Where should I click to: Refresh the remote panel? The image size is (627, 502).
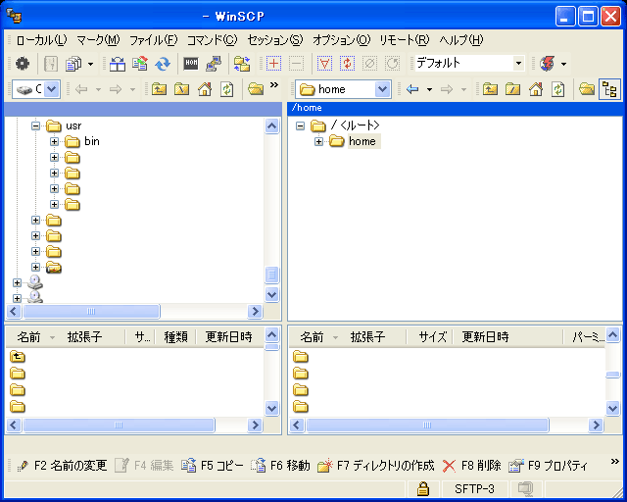tap(558, 89)
